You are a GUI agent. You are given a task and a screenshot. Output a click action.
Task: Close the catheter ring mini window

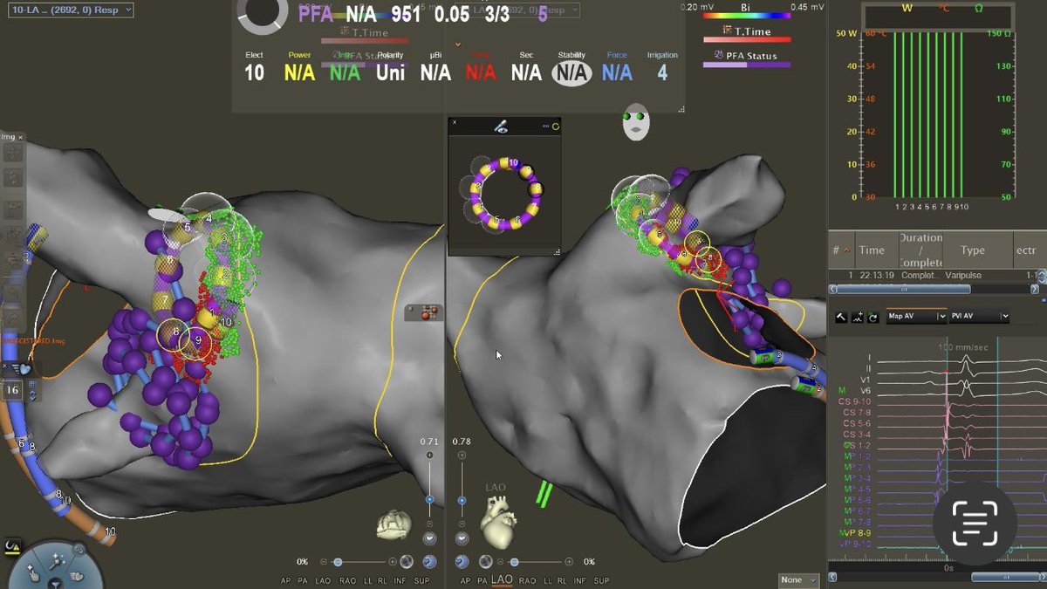coord(455,122)
